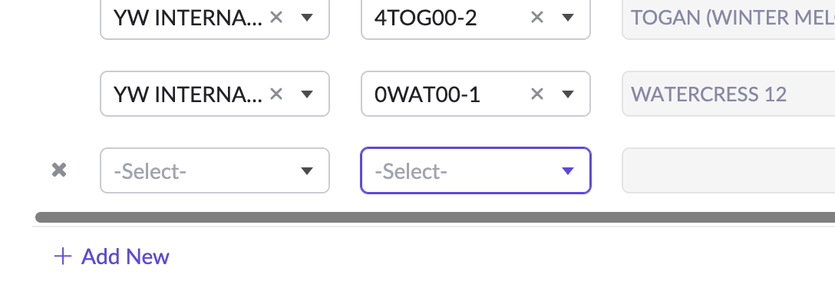This screenshot has height=301, width=835.
Task: Click the WATERCRESS 12 description field
Action: [x=728, y=94]
